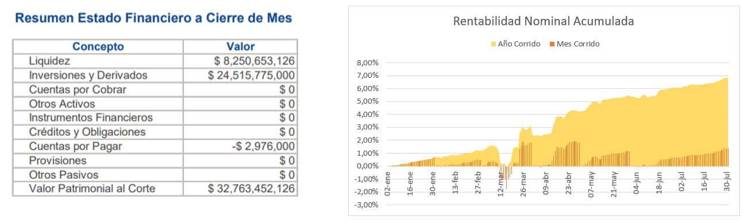Screen dimensions: 755x224
Task: Click the Concepto column header
Action: pyautogui.click(x=98, y=47)
